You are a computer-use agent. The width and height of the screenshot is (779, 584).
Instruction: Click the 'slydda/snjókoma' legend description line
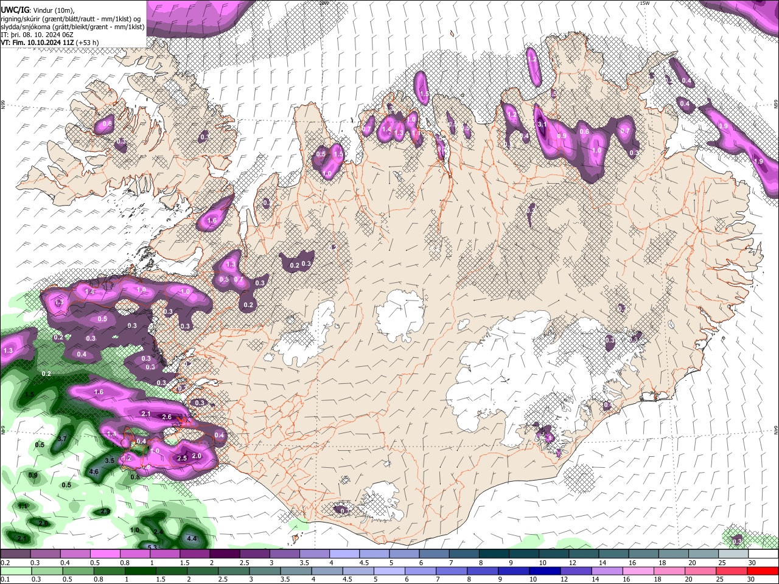click(x=72, y=26)
